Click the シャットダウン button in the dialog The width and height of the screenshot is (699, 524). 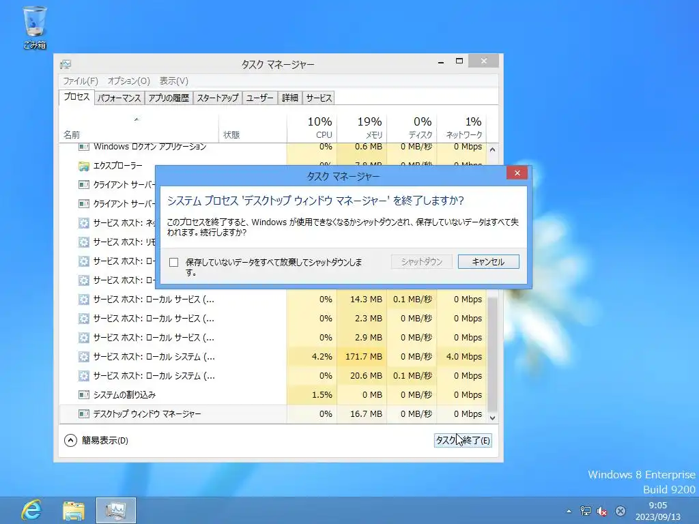click(421, 261)
